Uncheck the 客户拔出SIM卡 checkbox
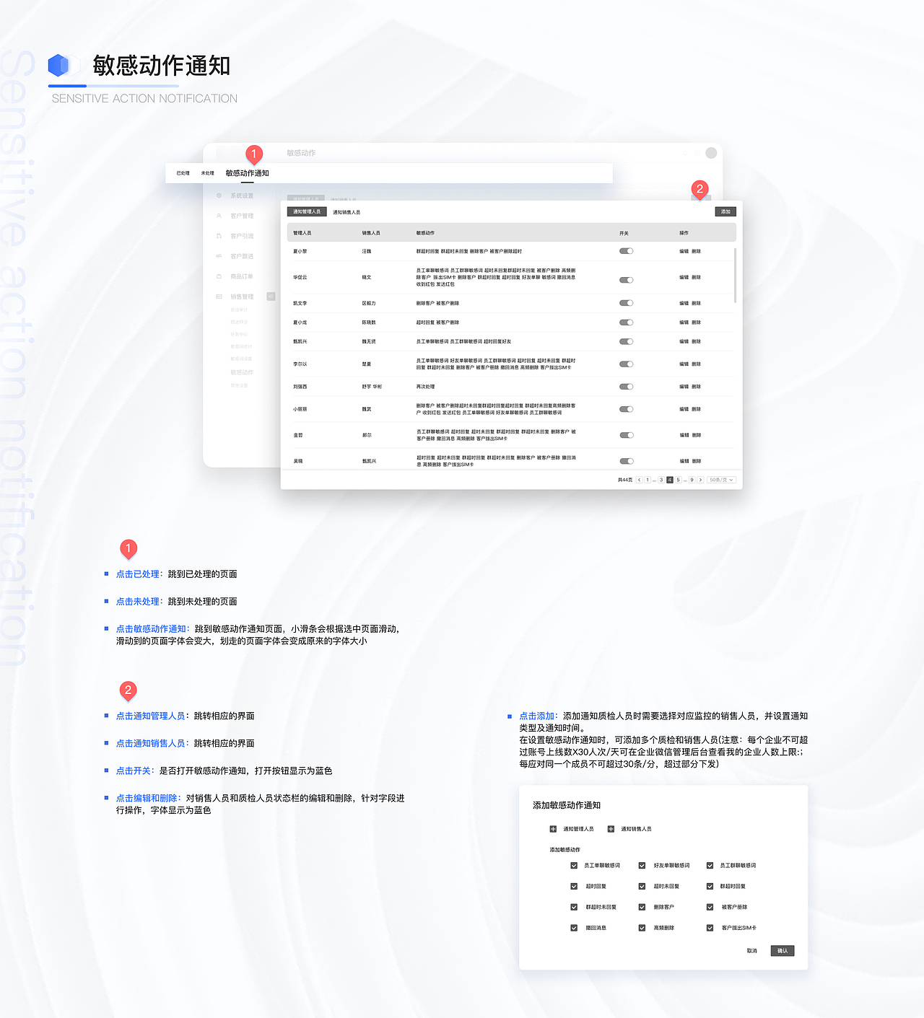The image size is (924, 1018). 710,928
